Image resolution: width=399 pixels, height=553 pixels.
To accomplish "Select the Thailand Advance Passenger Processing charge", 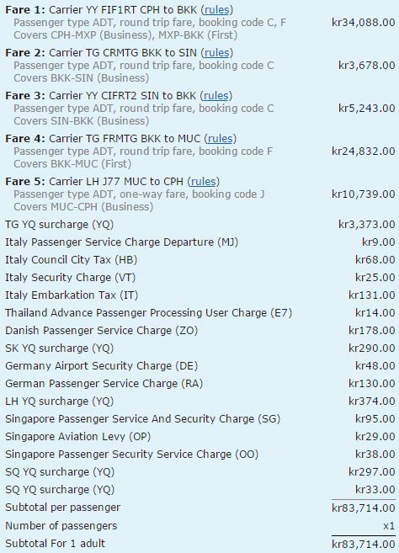I will coord(199,313).
